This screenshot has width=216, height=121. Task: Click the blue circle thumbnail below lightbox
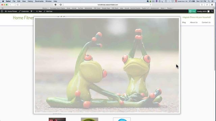[x=122, y=119]
